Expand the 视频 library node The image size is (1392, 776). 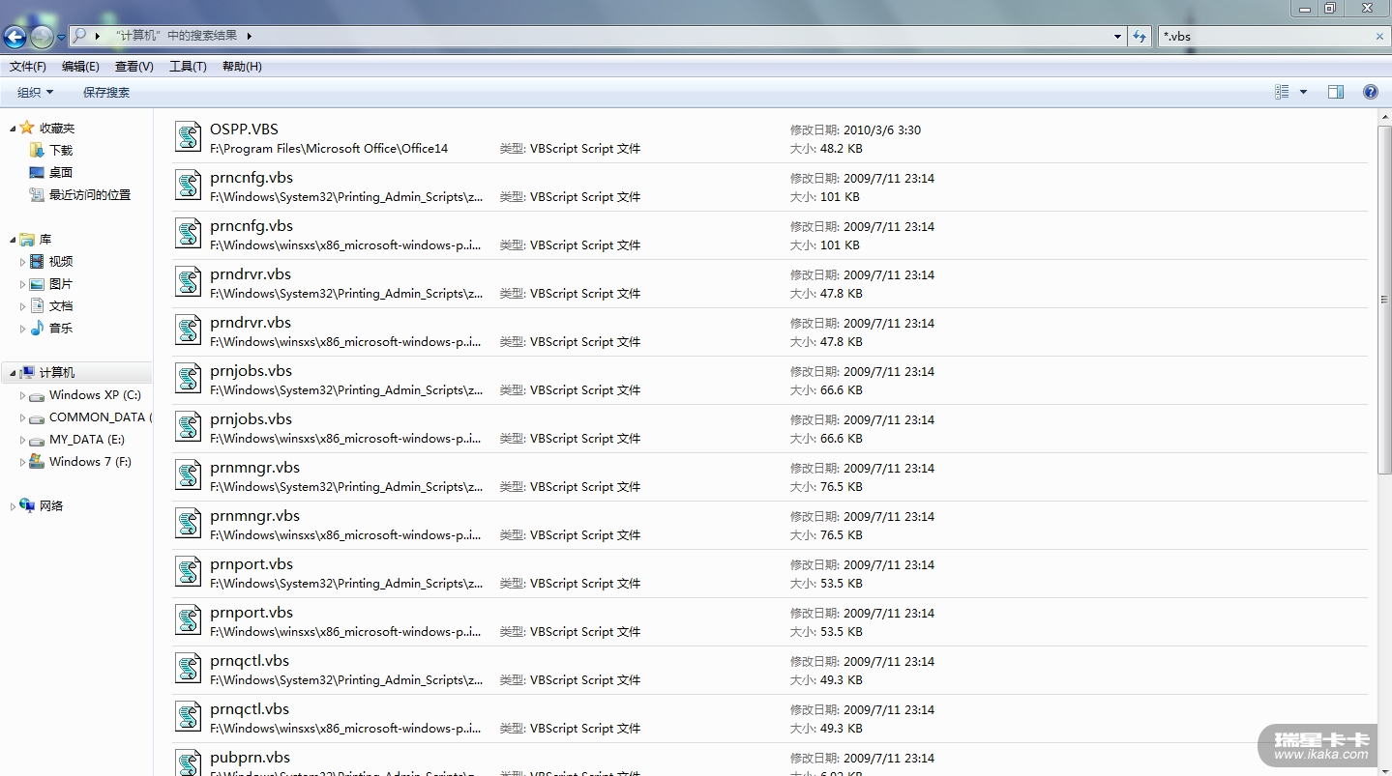click(x=23, y=262)
